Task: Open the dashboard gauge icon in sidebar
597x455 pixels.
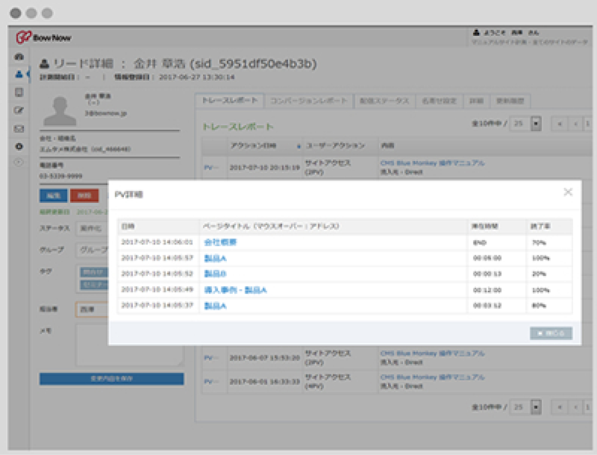Action: (19, 57)
